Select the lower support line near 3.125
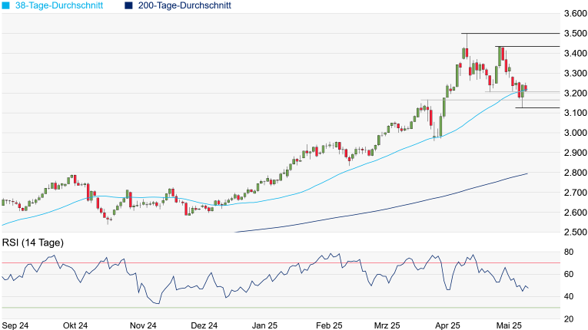This screenshot has height=330, width=588. click(x=538, y=107)
